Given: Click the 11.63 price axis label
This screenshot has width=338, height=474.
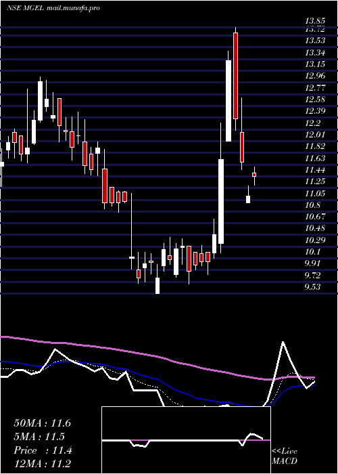Looking at the screenshot, I should click(315, 158).
